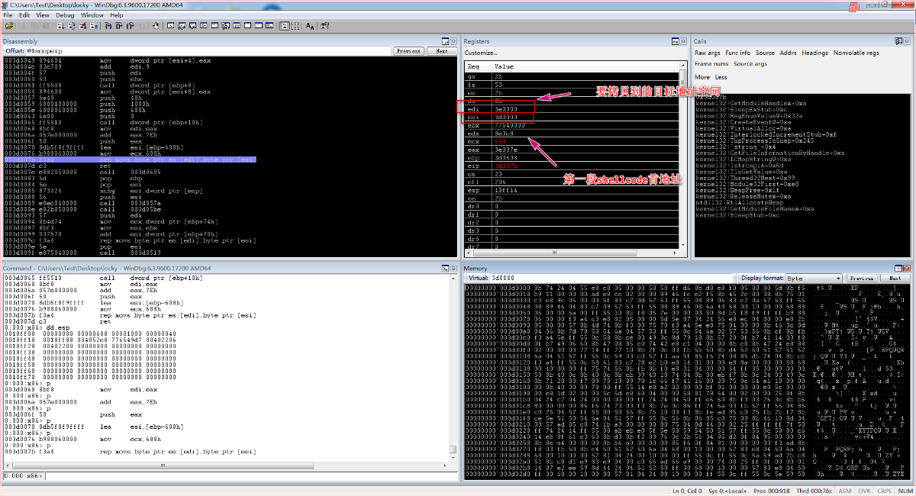Toggle Headings in Calls window
The width and height of the screenshot is (916, 496).
(x=814, y=53)
